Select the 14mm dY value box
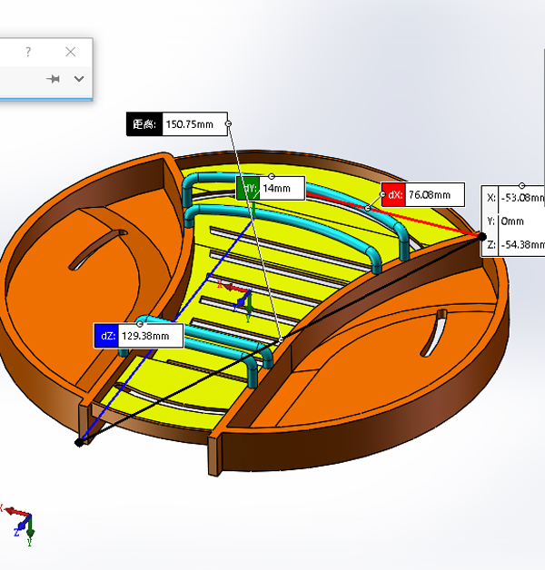Image resolution: width=545 pixels, height=570 pixels. [281, 188]
